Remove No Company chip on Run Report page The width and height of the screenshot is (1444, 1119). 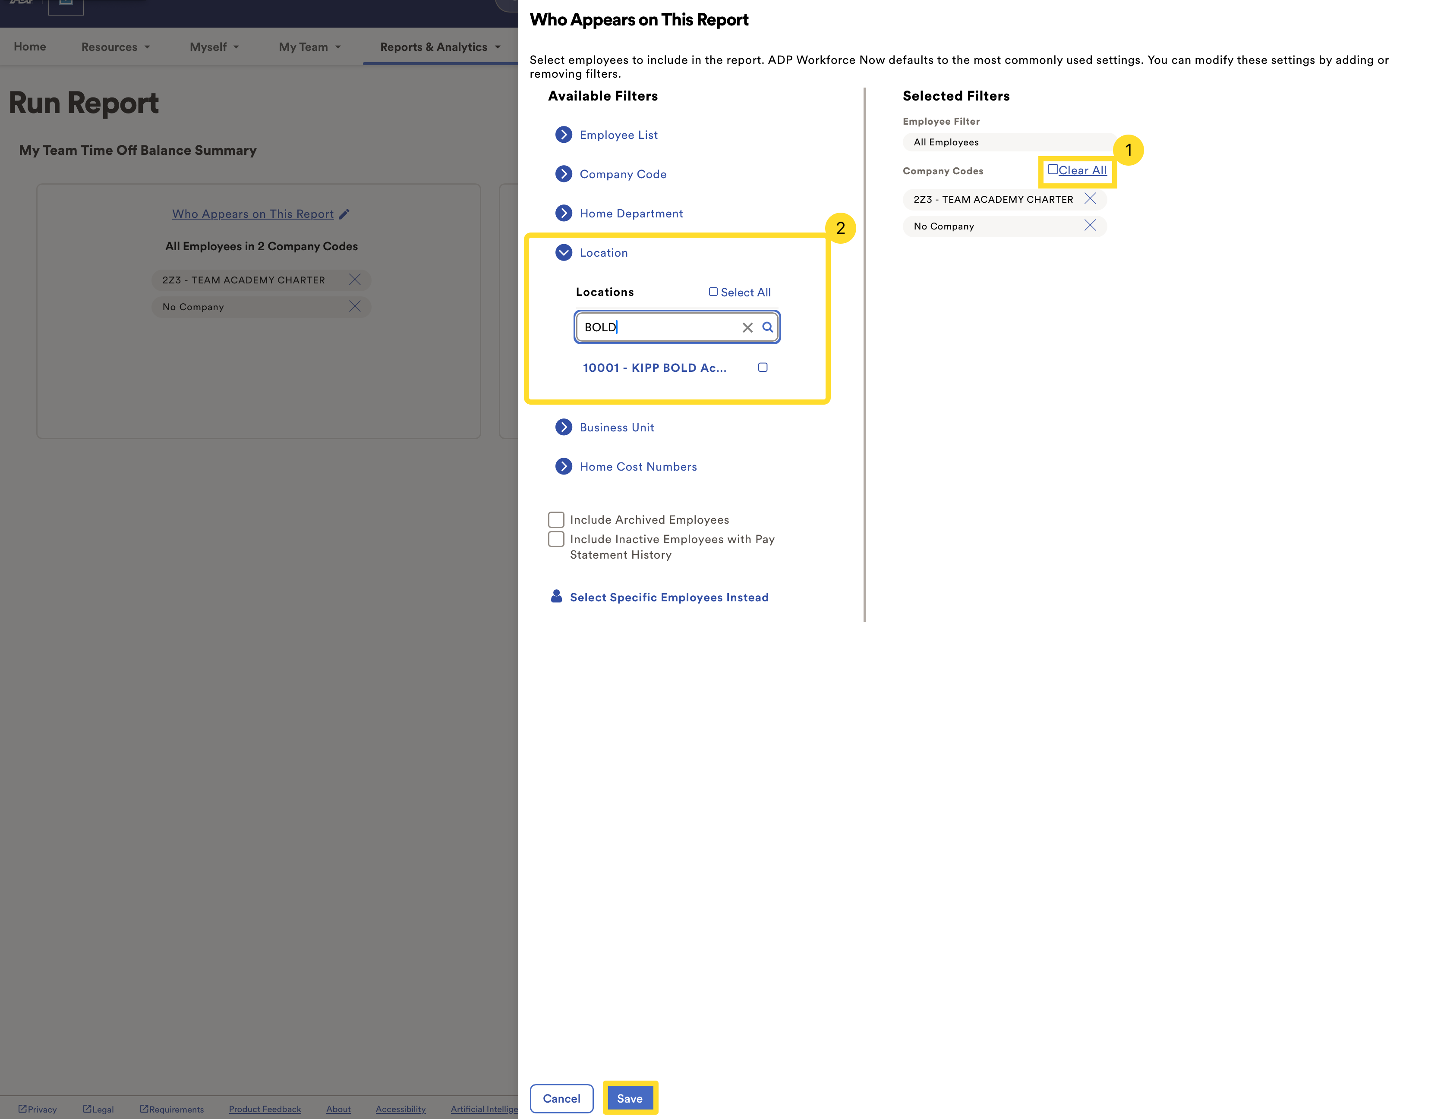point(354,307)
